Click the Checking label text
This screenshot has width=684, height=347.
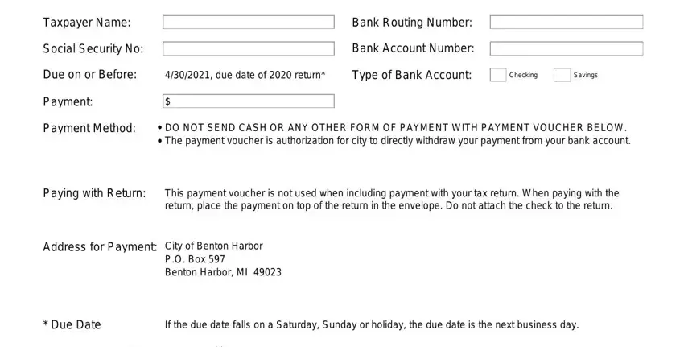click(523, 75)
